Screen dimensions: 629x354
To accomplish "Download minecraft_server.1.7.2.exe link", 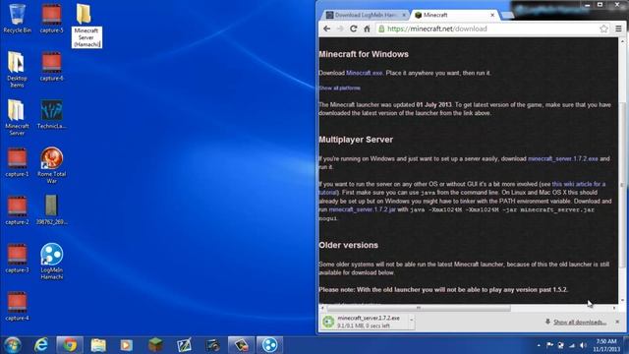I will click(x=563, y=159).
